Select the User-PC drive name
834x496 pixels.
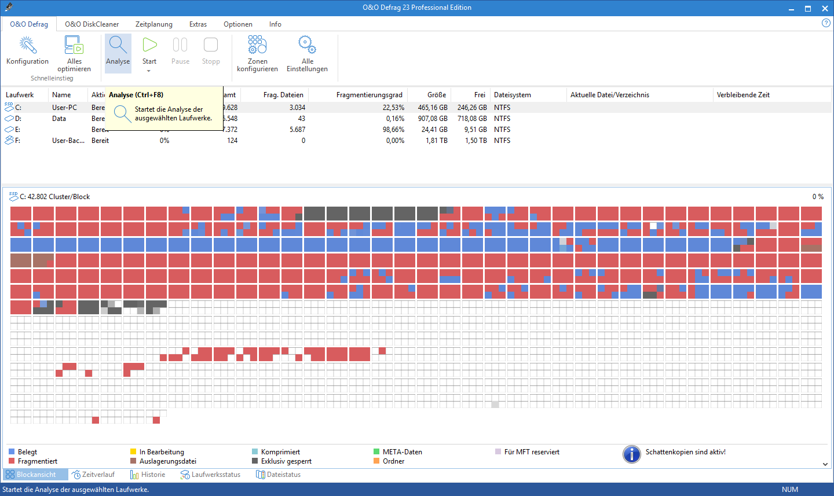click(x=64, y=108)
